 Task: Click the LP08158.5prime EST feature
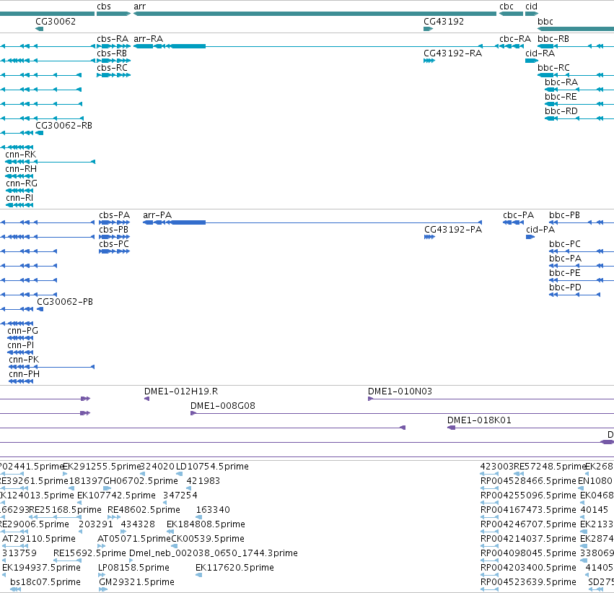[102, 575]
